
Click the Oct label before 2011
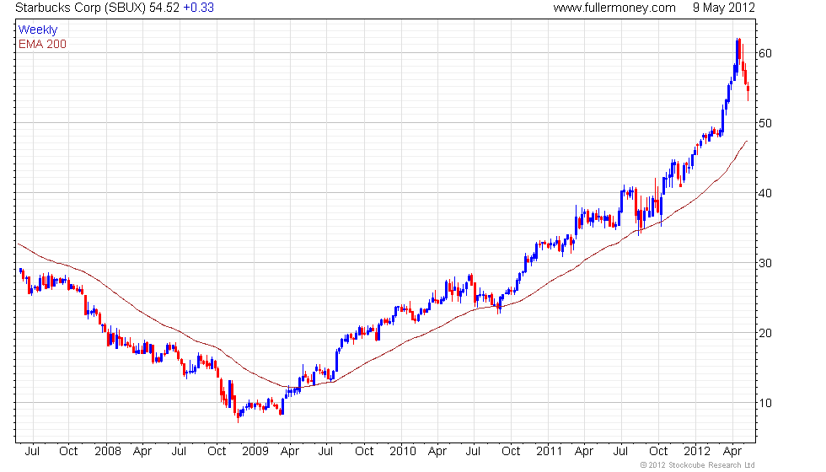(x=511, y=452)
